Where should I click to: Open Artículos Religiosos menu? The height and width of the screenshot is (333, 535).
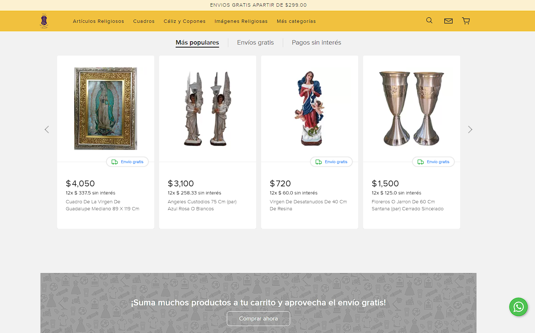(98, 21)
